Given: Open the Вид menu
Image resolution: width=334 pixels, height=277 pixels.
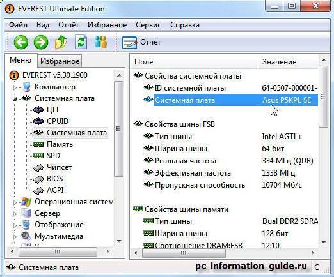Looking at the screenshot, I should pos(43,25).
